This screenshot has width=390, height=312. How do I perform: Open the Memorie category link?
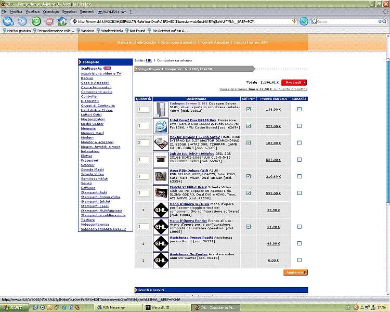[x=88, y=128]
